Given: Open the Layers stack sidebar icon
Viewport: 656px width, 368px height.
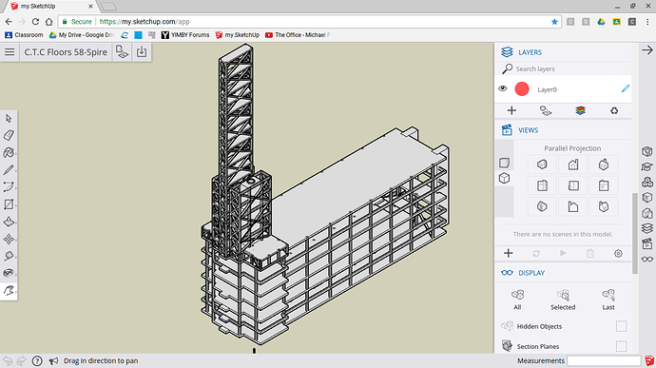Looking at the screenshot, I should coord(647,228).
